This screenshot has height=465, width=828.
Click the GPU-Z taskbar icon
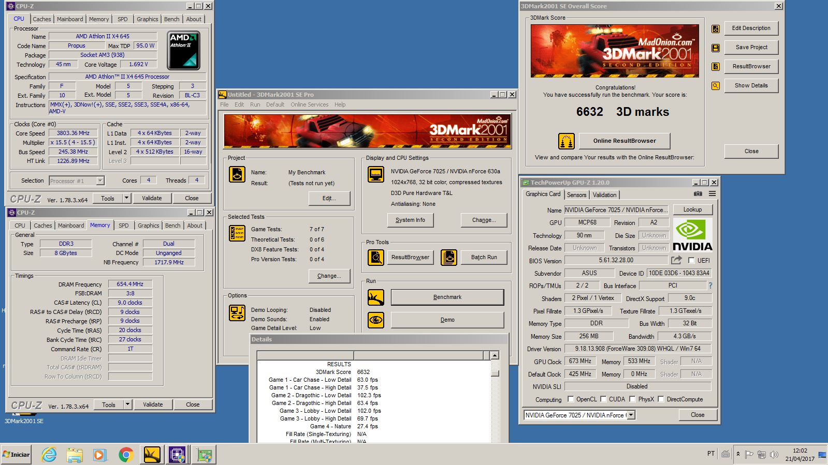204,455
